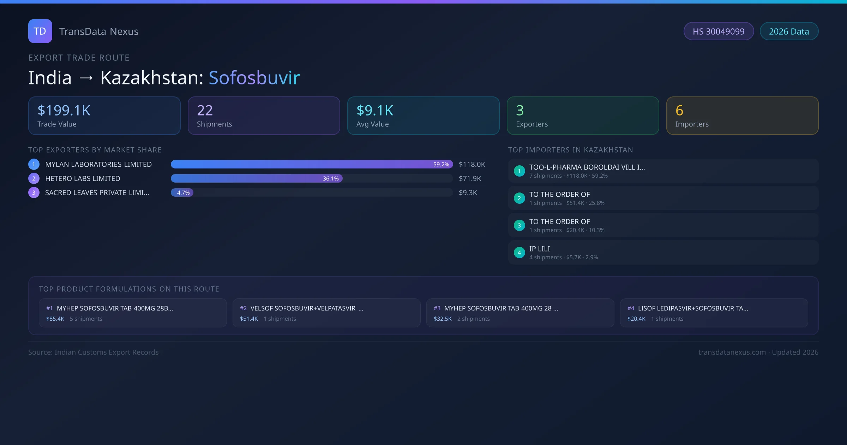Click the transdatanexus.com footer link
Screen dimensions: 847x445
(x=732, y=352)
